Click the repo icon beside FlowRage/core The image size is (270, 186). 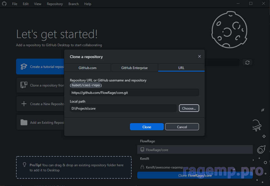(142, 150)
